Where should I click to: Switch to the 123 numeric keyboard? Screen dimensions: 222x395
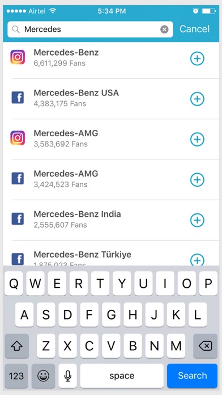coord(16,376)
